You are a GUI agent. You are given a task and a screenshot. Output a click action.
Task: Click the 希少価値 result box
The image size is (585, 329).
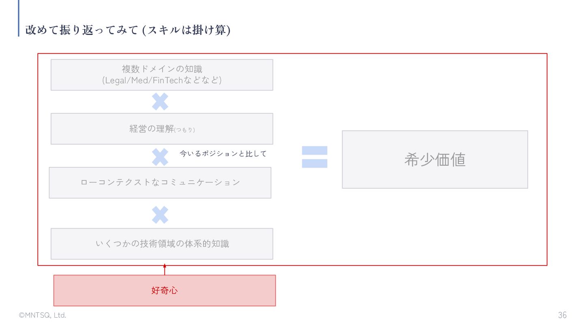pos(435,160)
